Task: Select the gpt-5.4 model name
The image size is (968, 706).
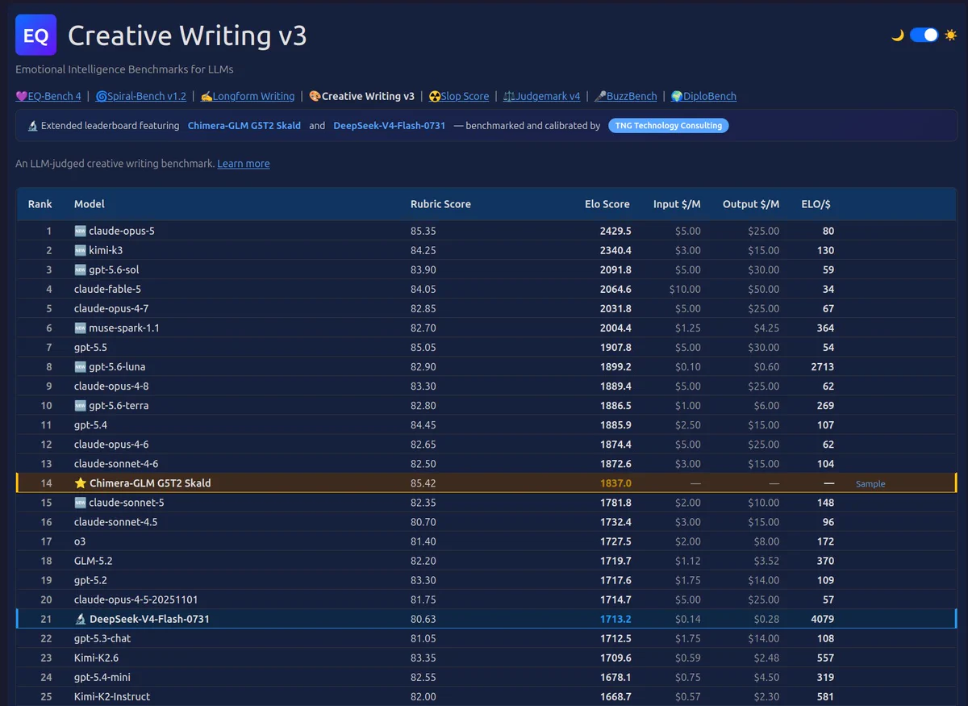Action: click(x=90, y=425)
